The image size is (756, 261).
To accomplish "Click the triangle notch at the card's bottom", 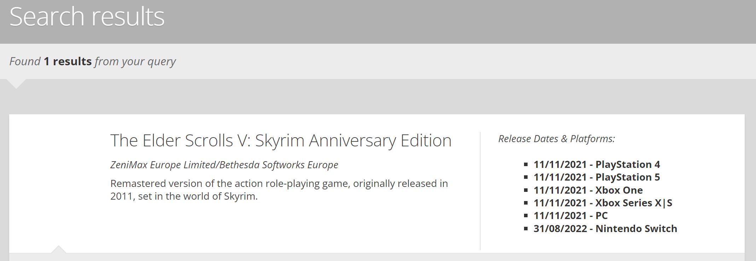I will click(x=59, y=249).
